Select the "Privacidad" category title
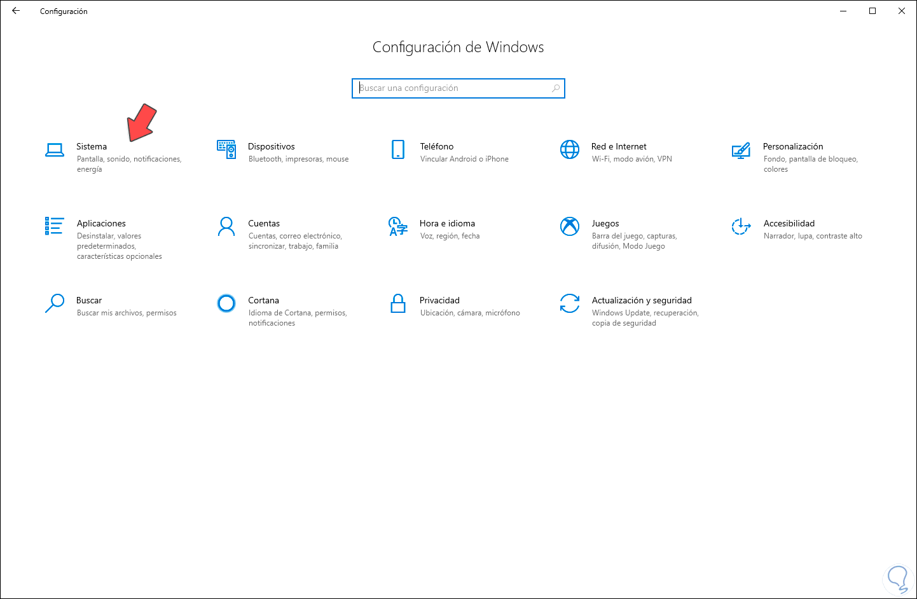917x599 pixels. point(439,301)
